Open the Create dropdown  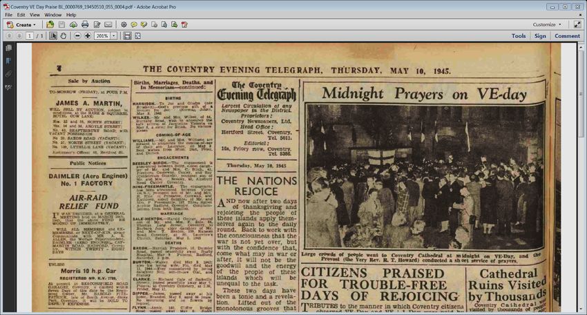click(x=21, y=25)
